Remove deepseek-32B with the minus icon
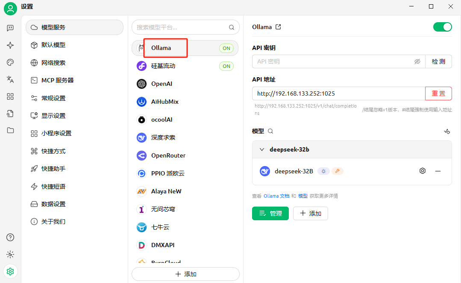This screenshot has width=461, height=283. 438,171
